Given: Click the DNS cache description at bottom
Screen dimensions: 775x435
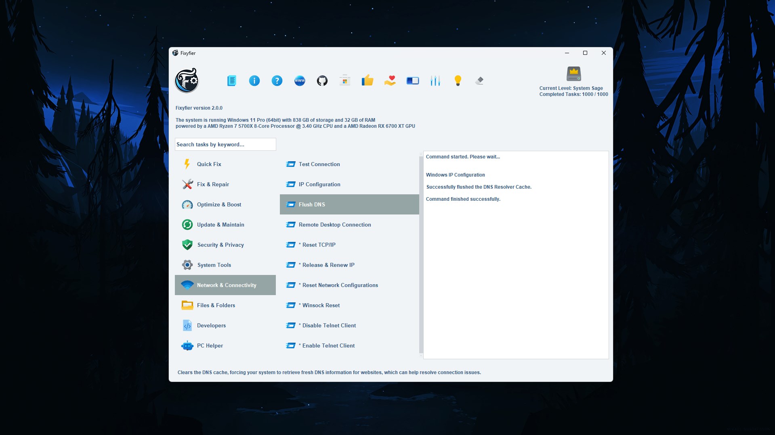Looking at the screenshot, I should tap(329, 373).
